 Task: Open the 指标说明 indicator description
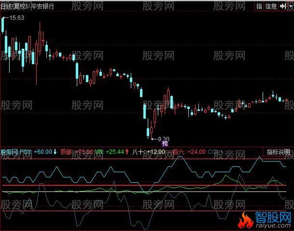click(x=278, y=152)
